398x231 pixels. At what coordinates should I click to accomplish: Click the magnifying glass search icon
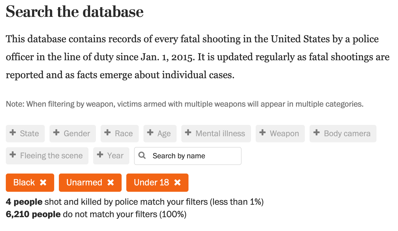click(142, 156)
